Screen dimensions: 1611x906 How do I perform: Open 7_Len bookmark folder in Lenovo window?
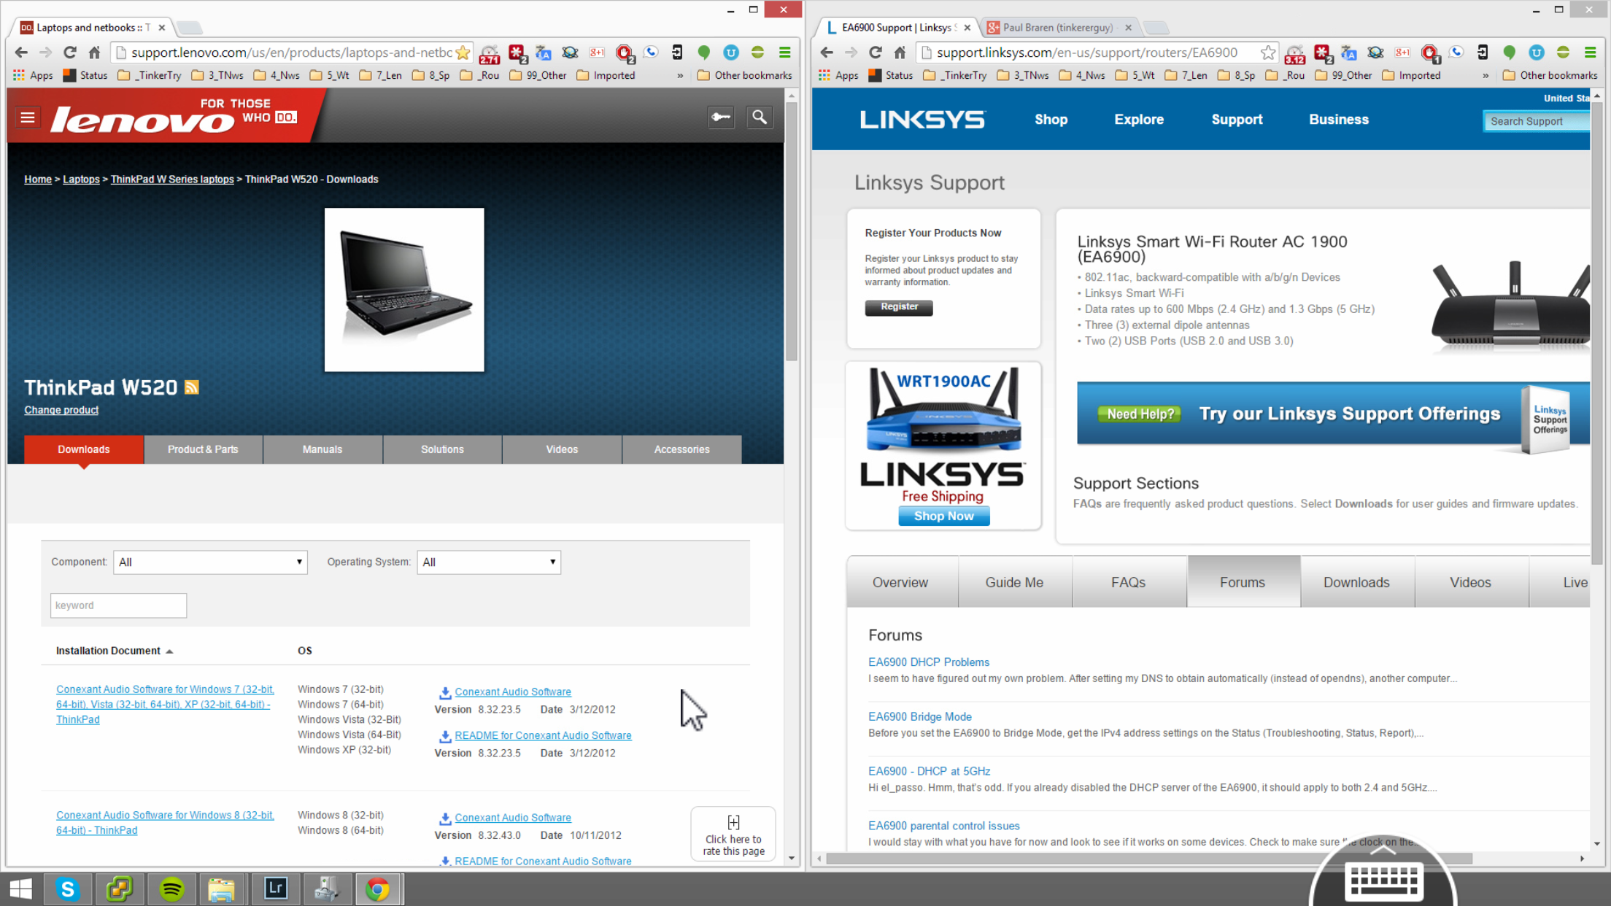[x=381, y=75]
